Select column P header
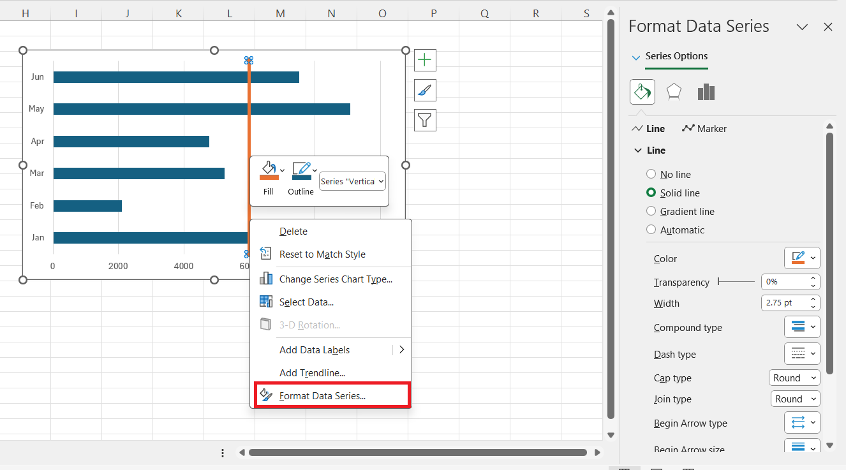 (433, 13)
